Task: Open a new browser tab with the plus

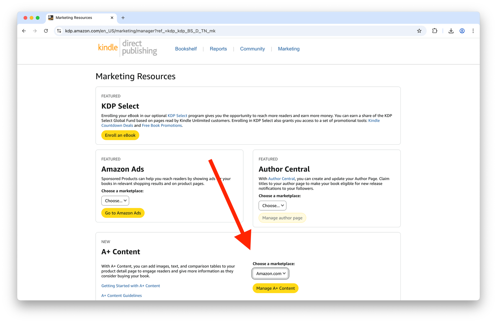Action: click(123, 18)
